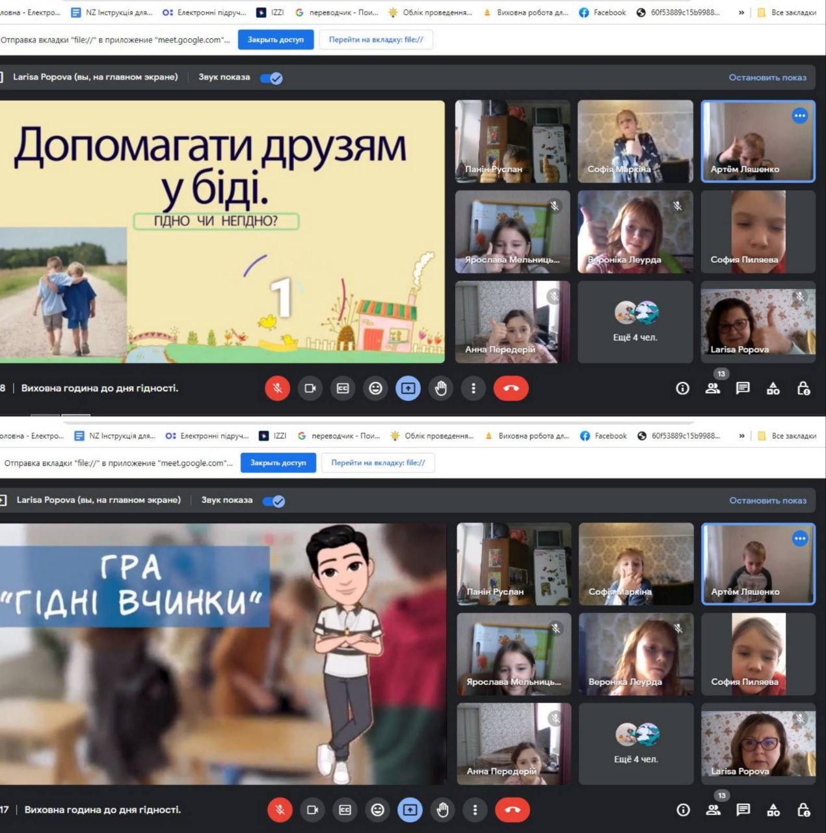Screen dimensions: 826x833
Task: Open meeting info in the upper meeting
Action: tap(682, 389)
